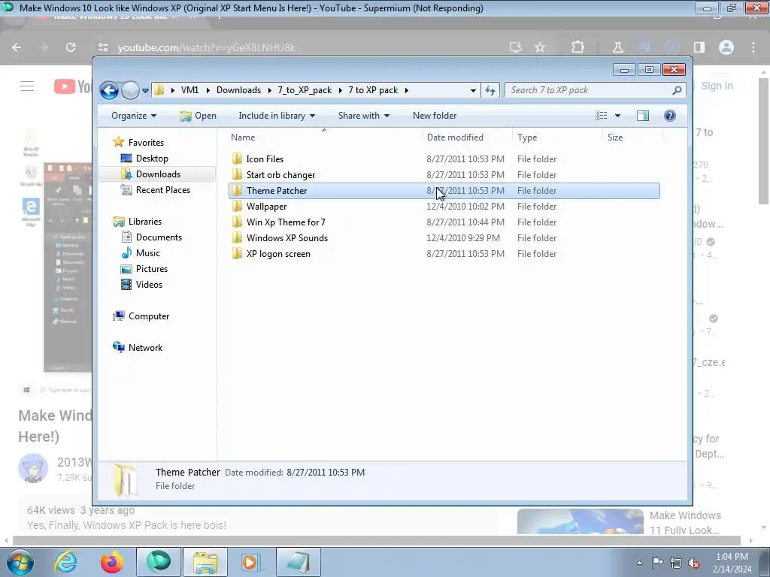The height and width of the screenshot is (577, 770).
Task: Open Recent Places in navigation pane
Action: click(163, 190)
